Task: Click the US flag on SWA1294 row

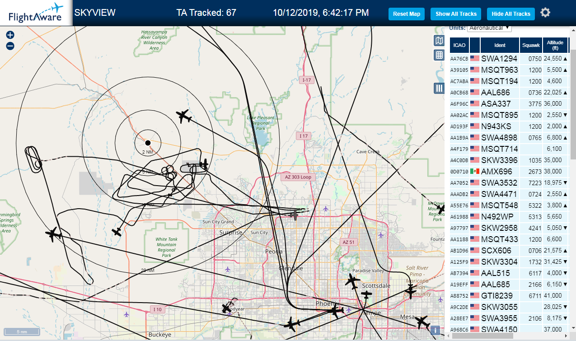Action: click(x=475, y=58)
